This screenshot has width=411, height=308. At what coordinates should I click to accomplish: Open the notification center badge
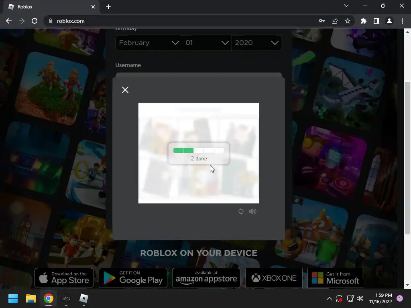coord(400,298)
